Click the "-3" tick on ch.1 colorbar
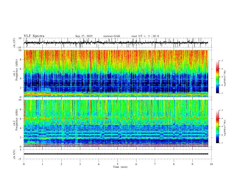Viewport: 238px width, 184px height. tap(222, 61)
